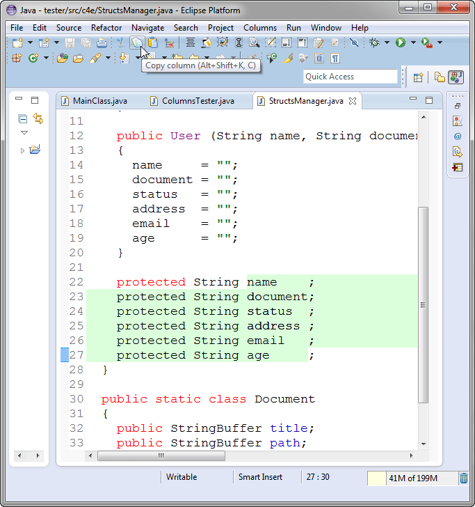Open the Refactor menu

coord(106,28)
